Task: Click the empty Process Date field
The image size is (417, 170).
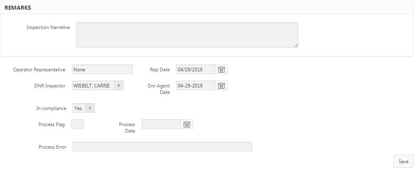Action: pyautogui.click(x=161, y=124)
